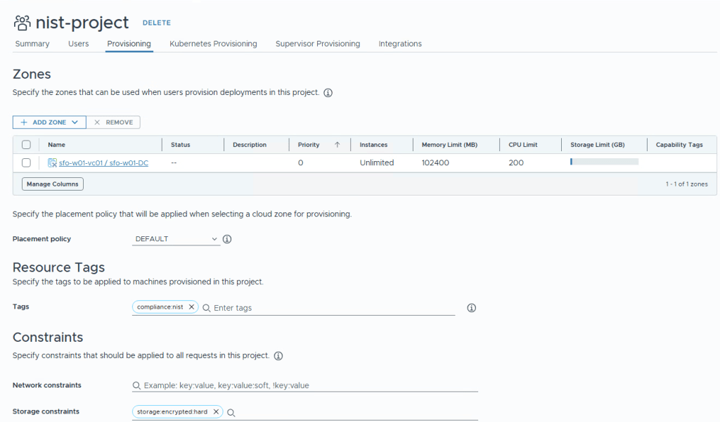The width and height of the screenshot is (720, 422).
Task: Open the Supervisor Provisioning tab
Action: pos(317,44)
